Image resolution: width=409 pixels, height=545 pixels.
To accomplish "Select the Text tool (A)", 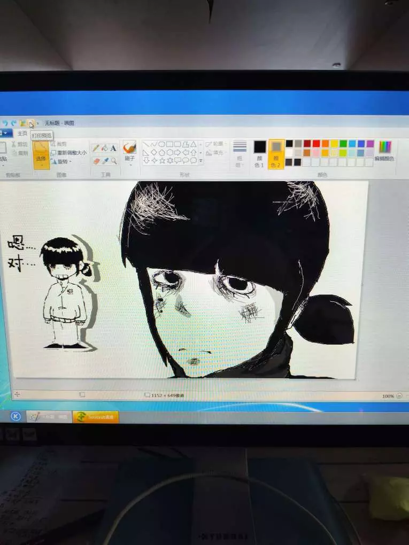I will tap(113, 149).
